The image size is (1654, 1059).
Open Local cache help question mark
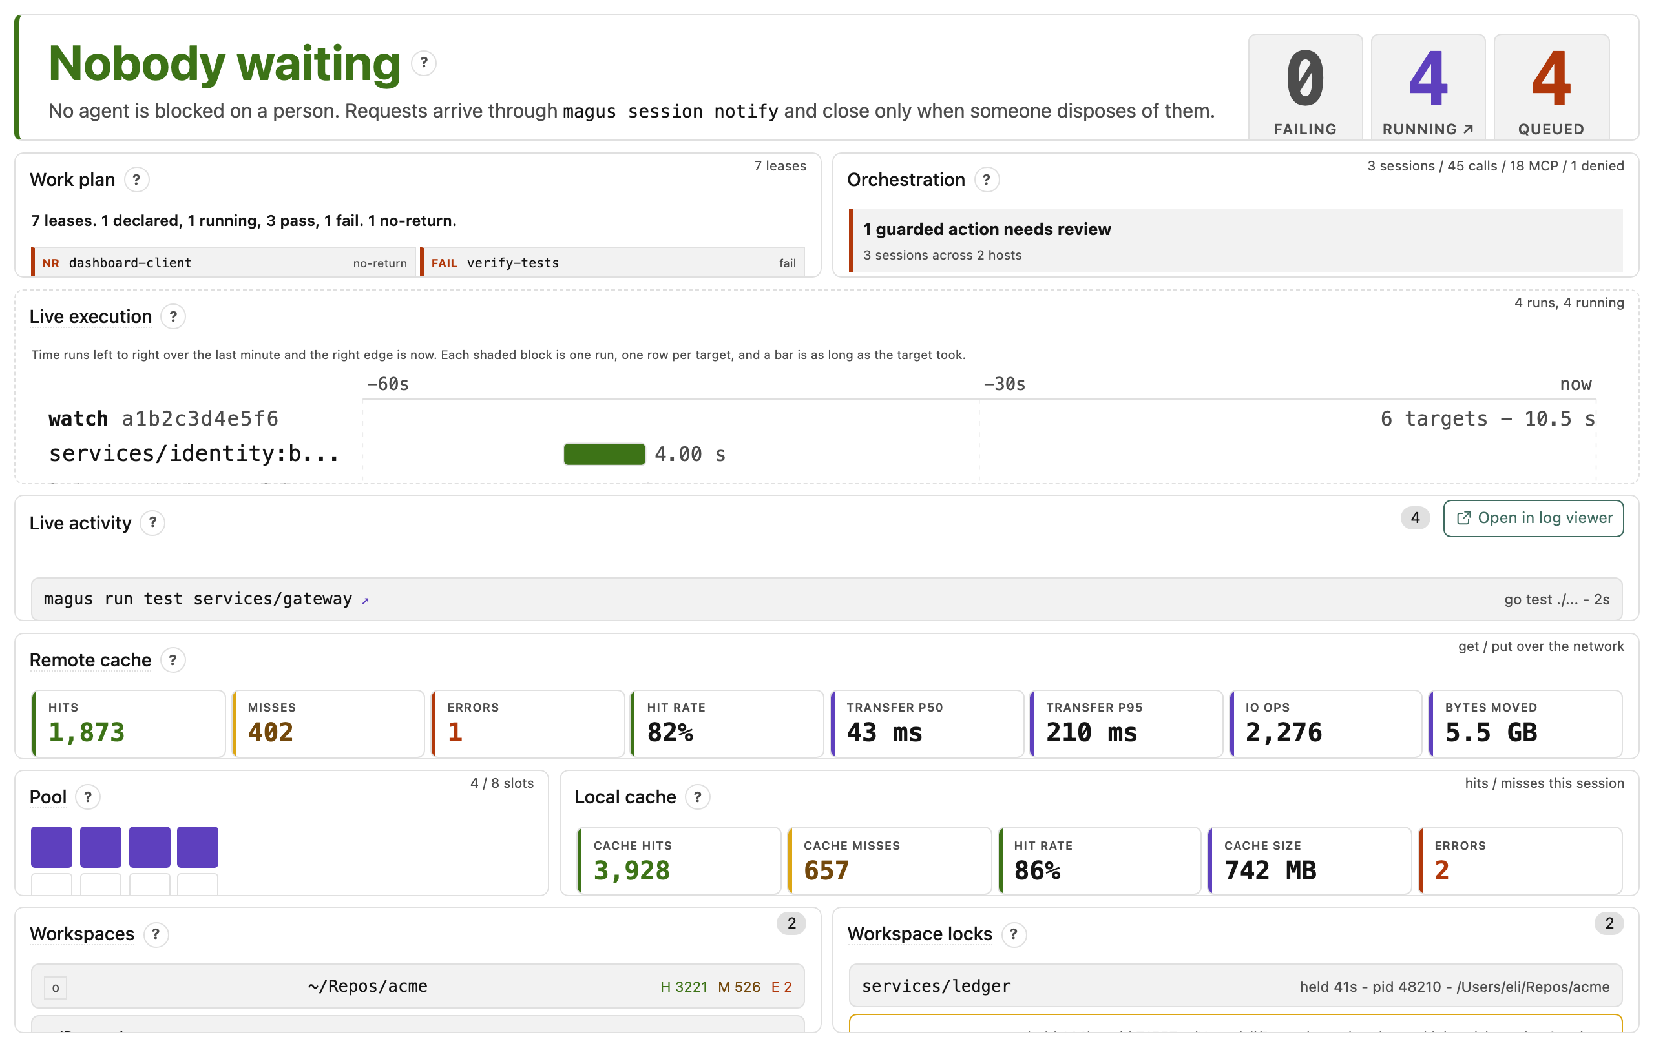tap(698, 797)
